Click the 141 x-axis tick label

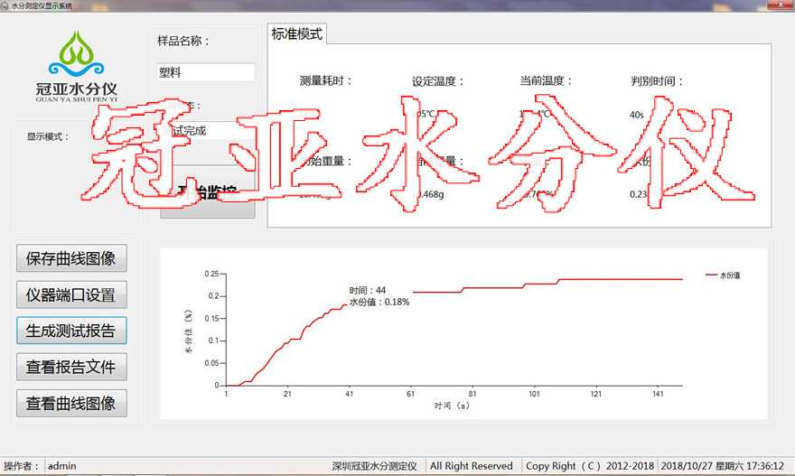[x=658, y=394]
